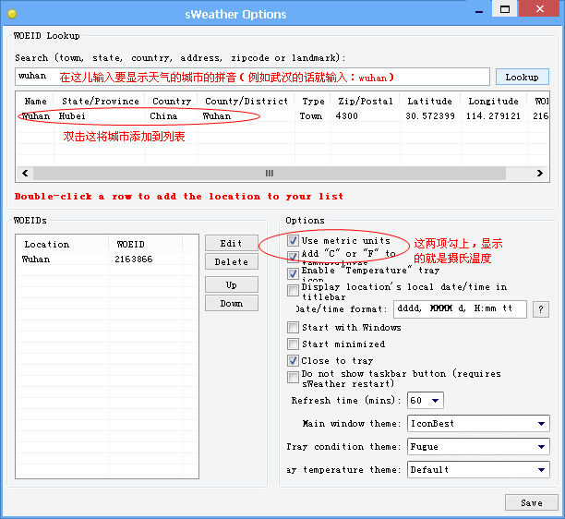Click the left arrow of the horizontal scrollbar

click(25, 174)
